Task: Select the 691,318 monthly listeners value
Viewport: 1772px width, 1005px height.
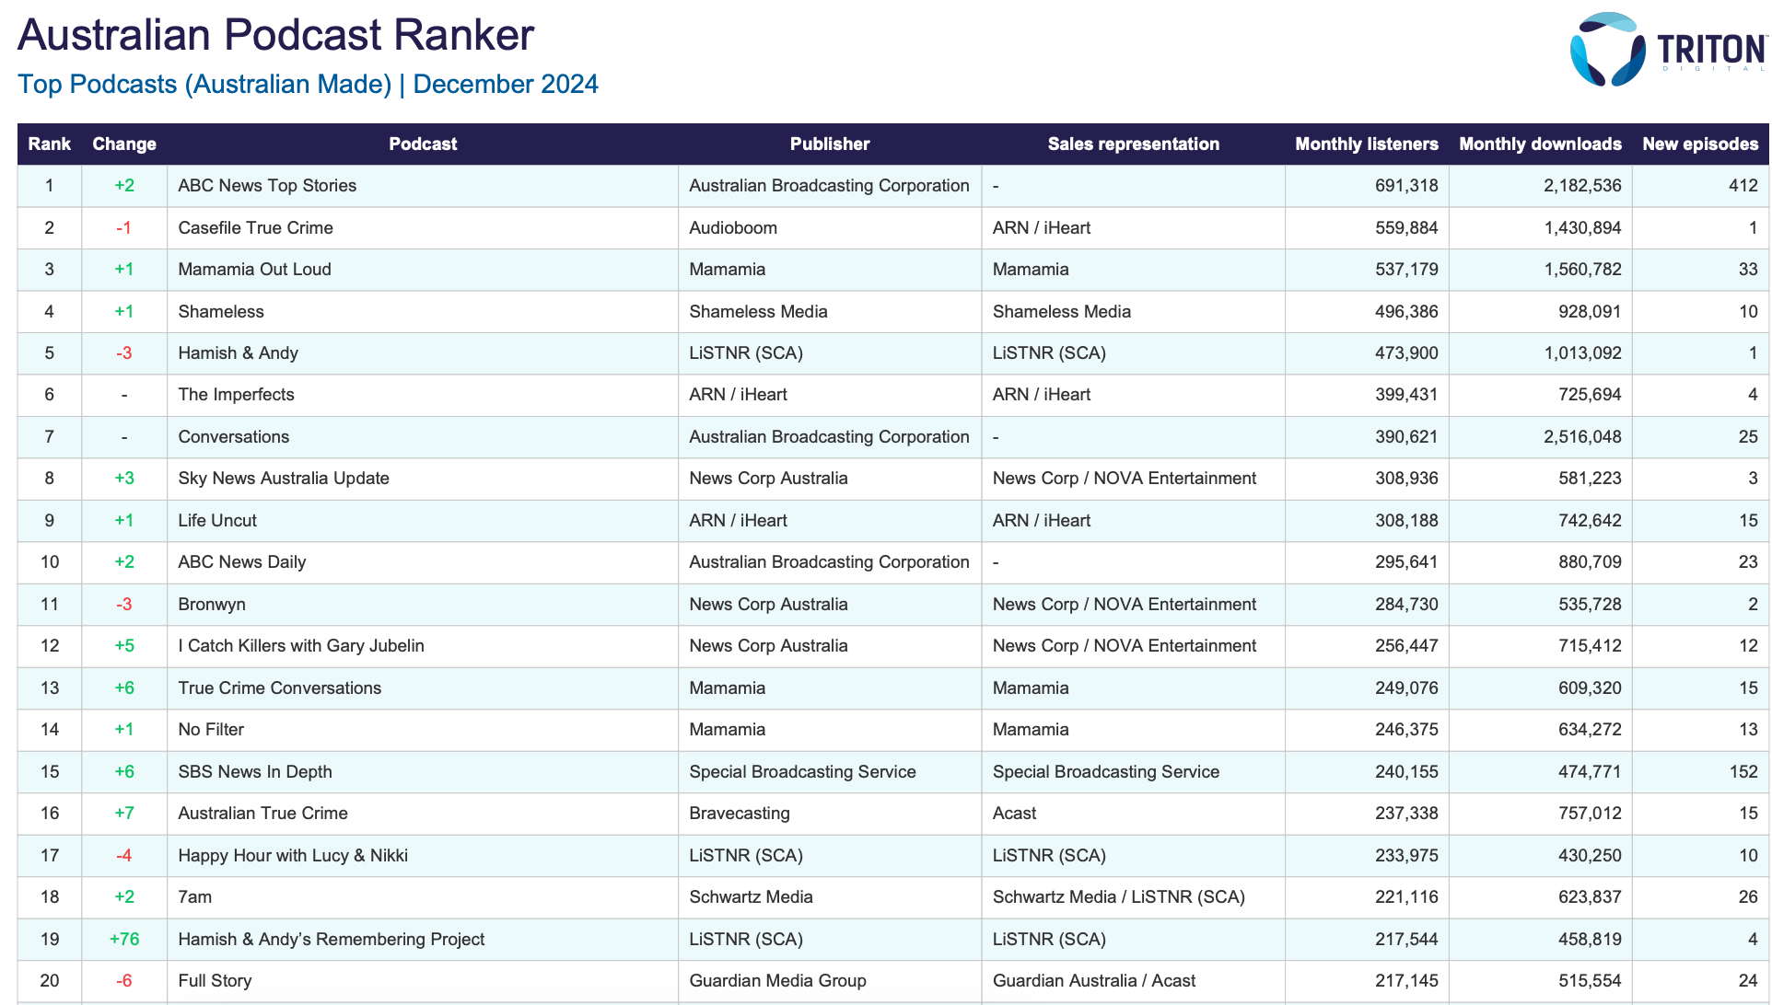Action: click(x=1406, y=186)
